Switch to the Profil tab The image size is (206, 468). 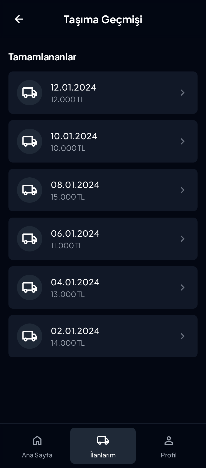168,446
